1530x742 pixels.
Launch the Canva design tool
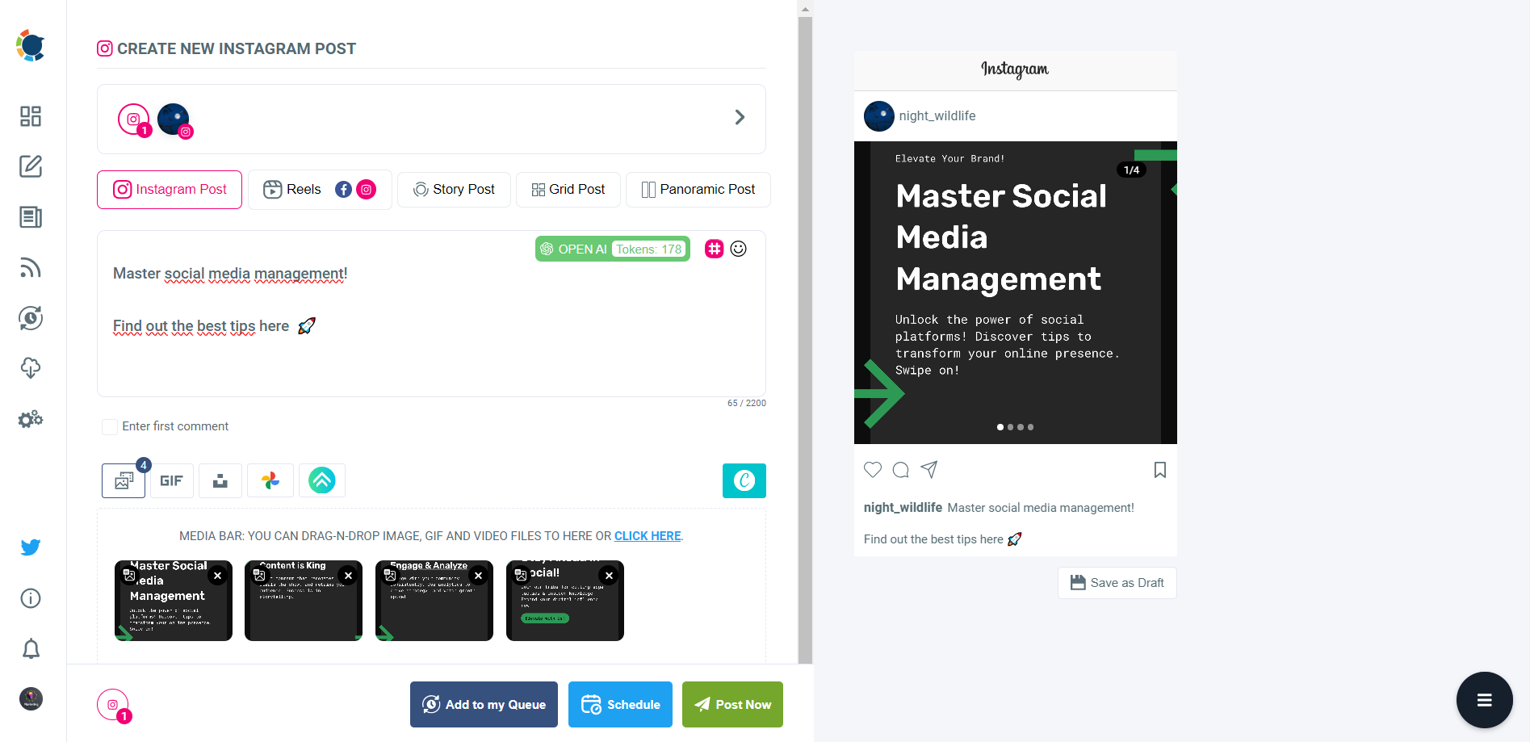[x=744, y=480]
